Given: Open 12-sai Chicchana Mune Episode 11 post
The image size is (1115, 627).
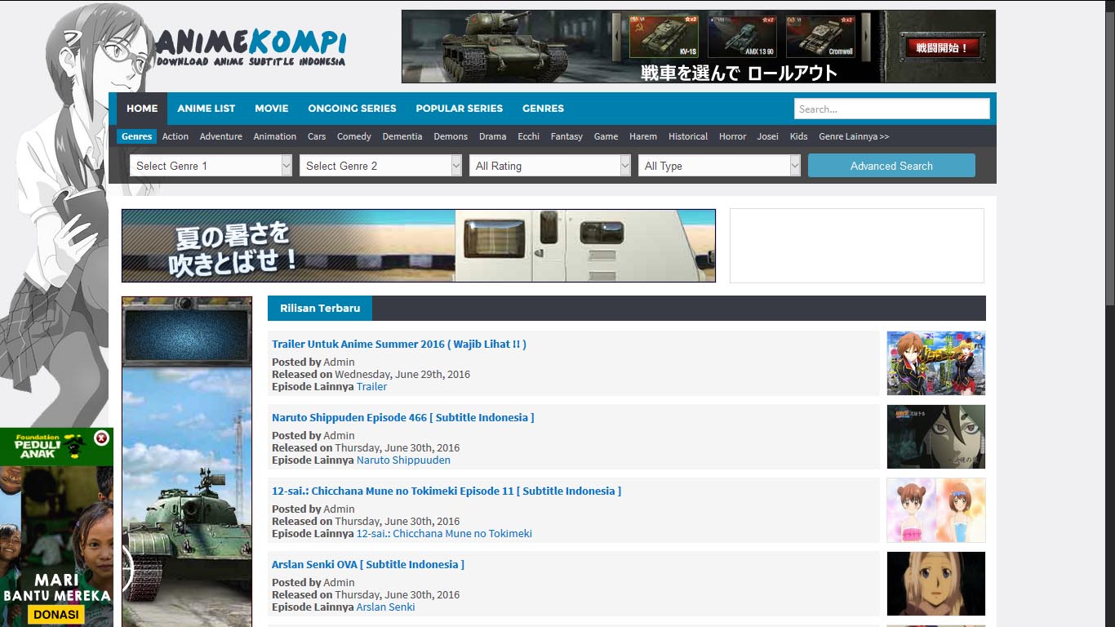Looking at the screenshot, I should pos(446,491).
